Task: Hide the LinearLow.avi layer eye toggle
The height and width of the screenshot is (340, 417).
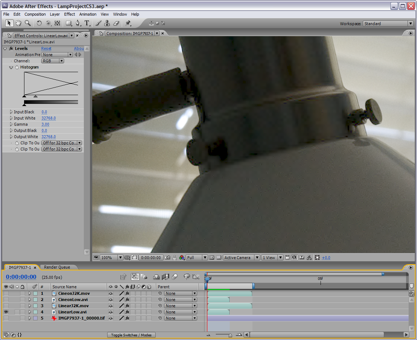Action: click(6, 312)
